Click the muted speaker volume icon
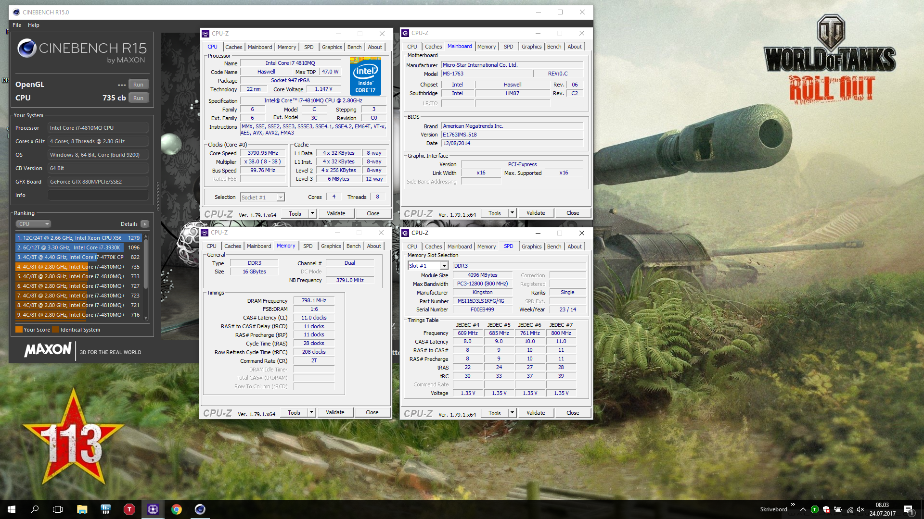The height and width of the screenshot is (519, 924). (861, 509)
